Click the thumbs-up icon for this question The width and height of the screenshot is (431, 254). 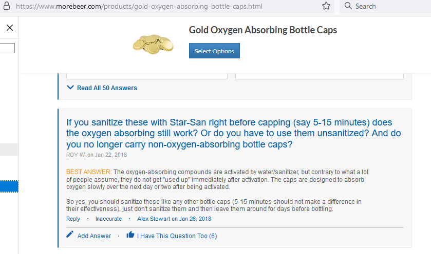pos(130,235)
